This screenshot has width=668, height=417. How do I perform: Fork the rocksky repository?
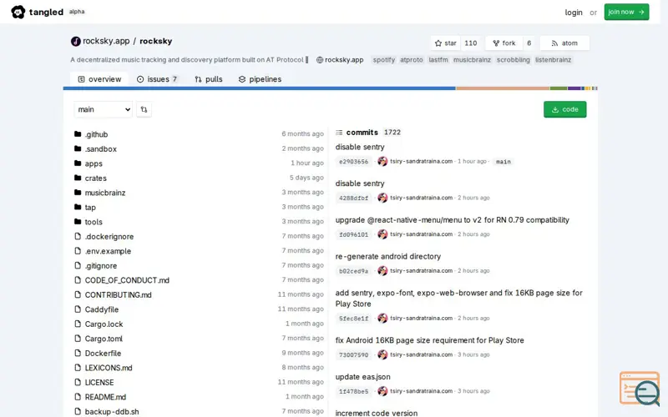coord(504,43)
